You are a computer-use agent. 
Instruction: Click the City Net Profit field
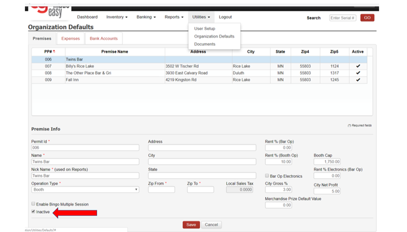(x=327, y=191)
